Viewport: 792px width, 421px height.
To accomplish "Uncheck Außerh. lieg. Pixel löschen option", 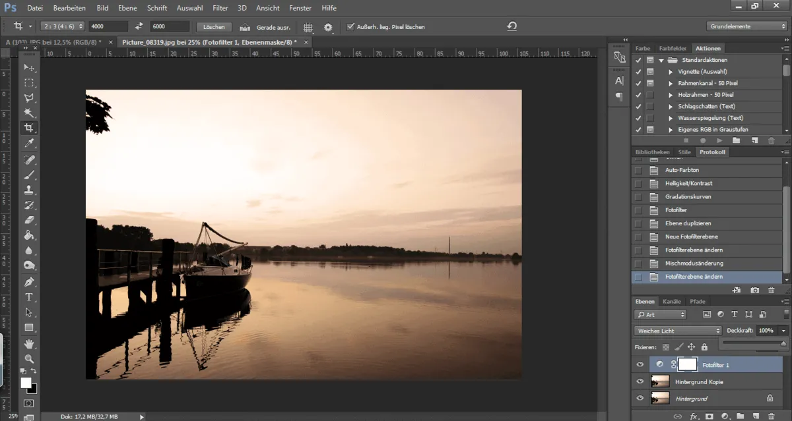I will (351, 27).
